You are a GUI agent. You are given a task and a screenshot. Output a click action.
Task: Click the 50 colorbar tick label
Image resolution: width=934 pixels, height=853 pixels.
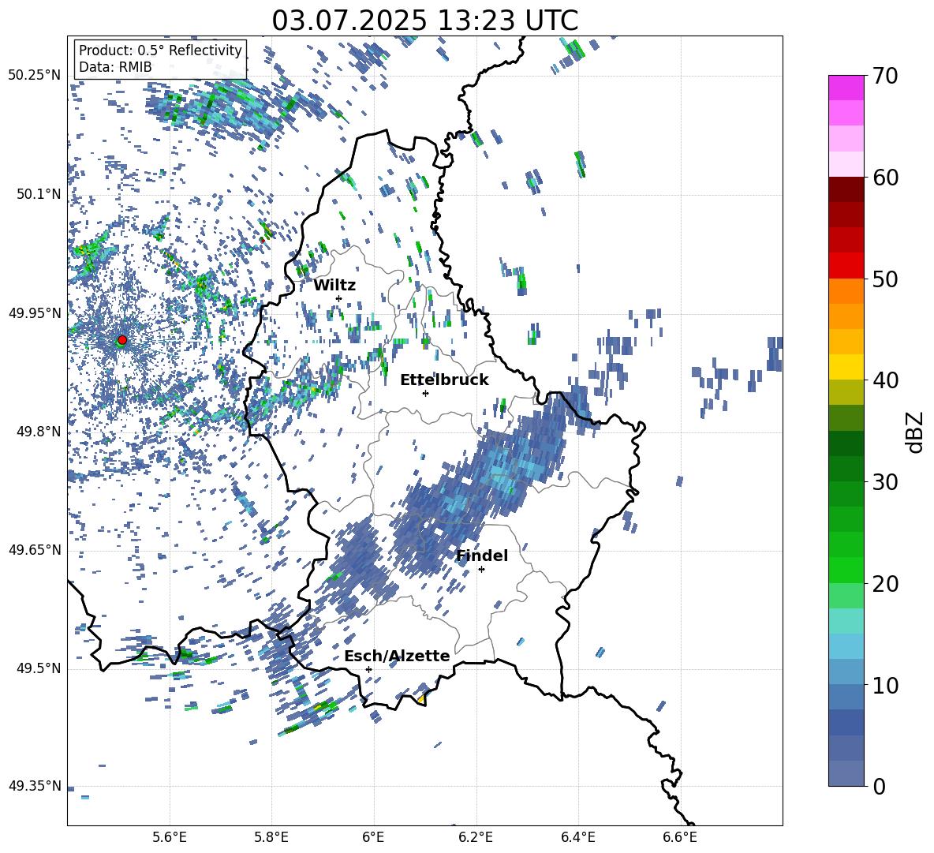tap(885, 279)
